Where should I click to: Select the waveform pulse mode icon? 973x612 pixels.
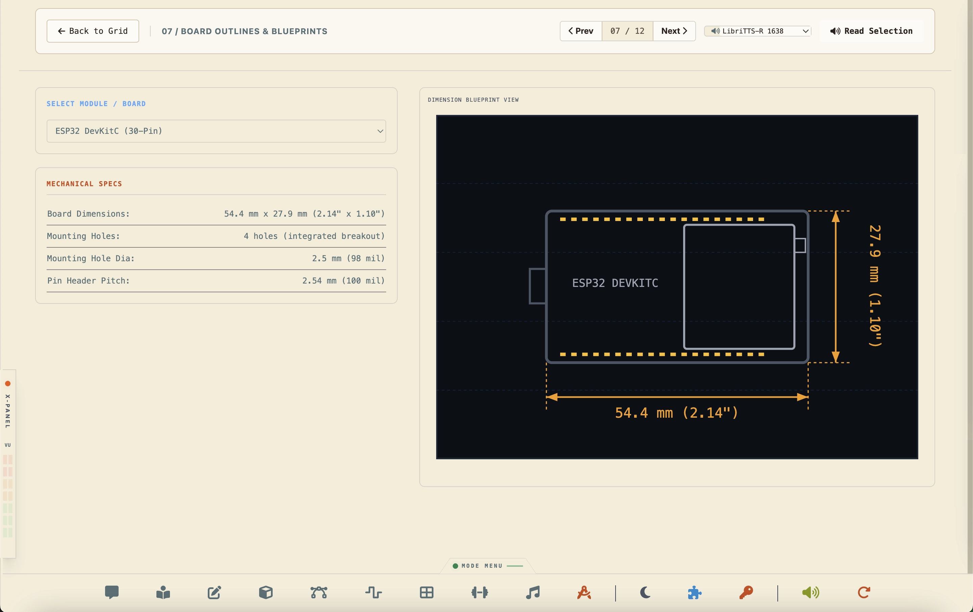[373, 592]
